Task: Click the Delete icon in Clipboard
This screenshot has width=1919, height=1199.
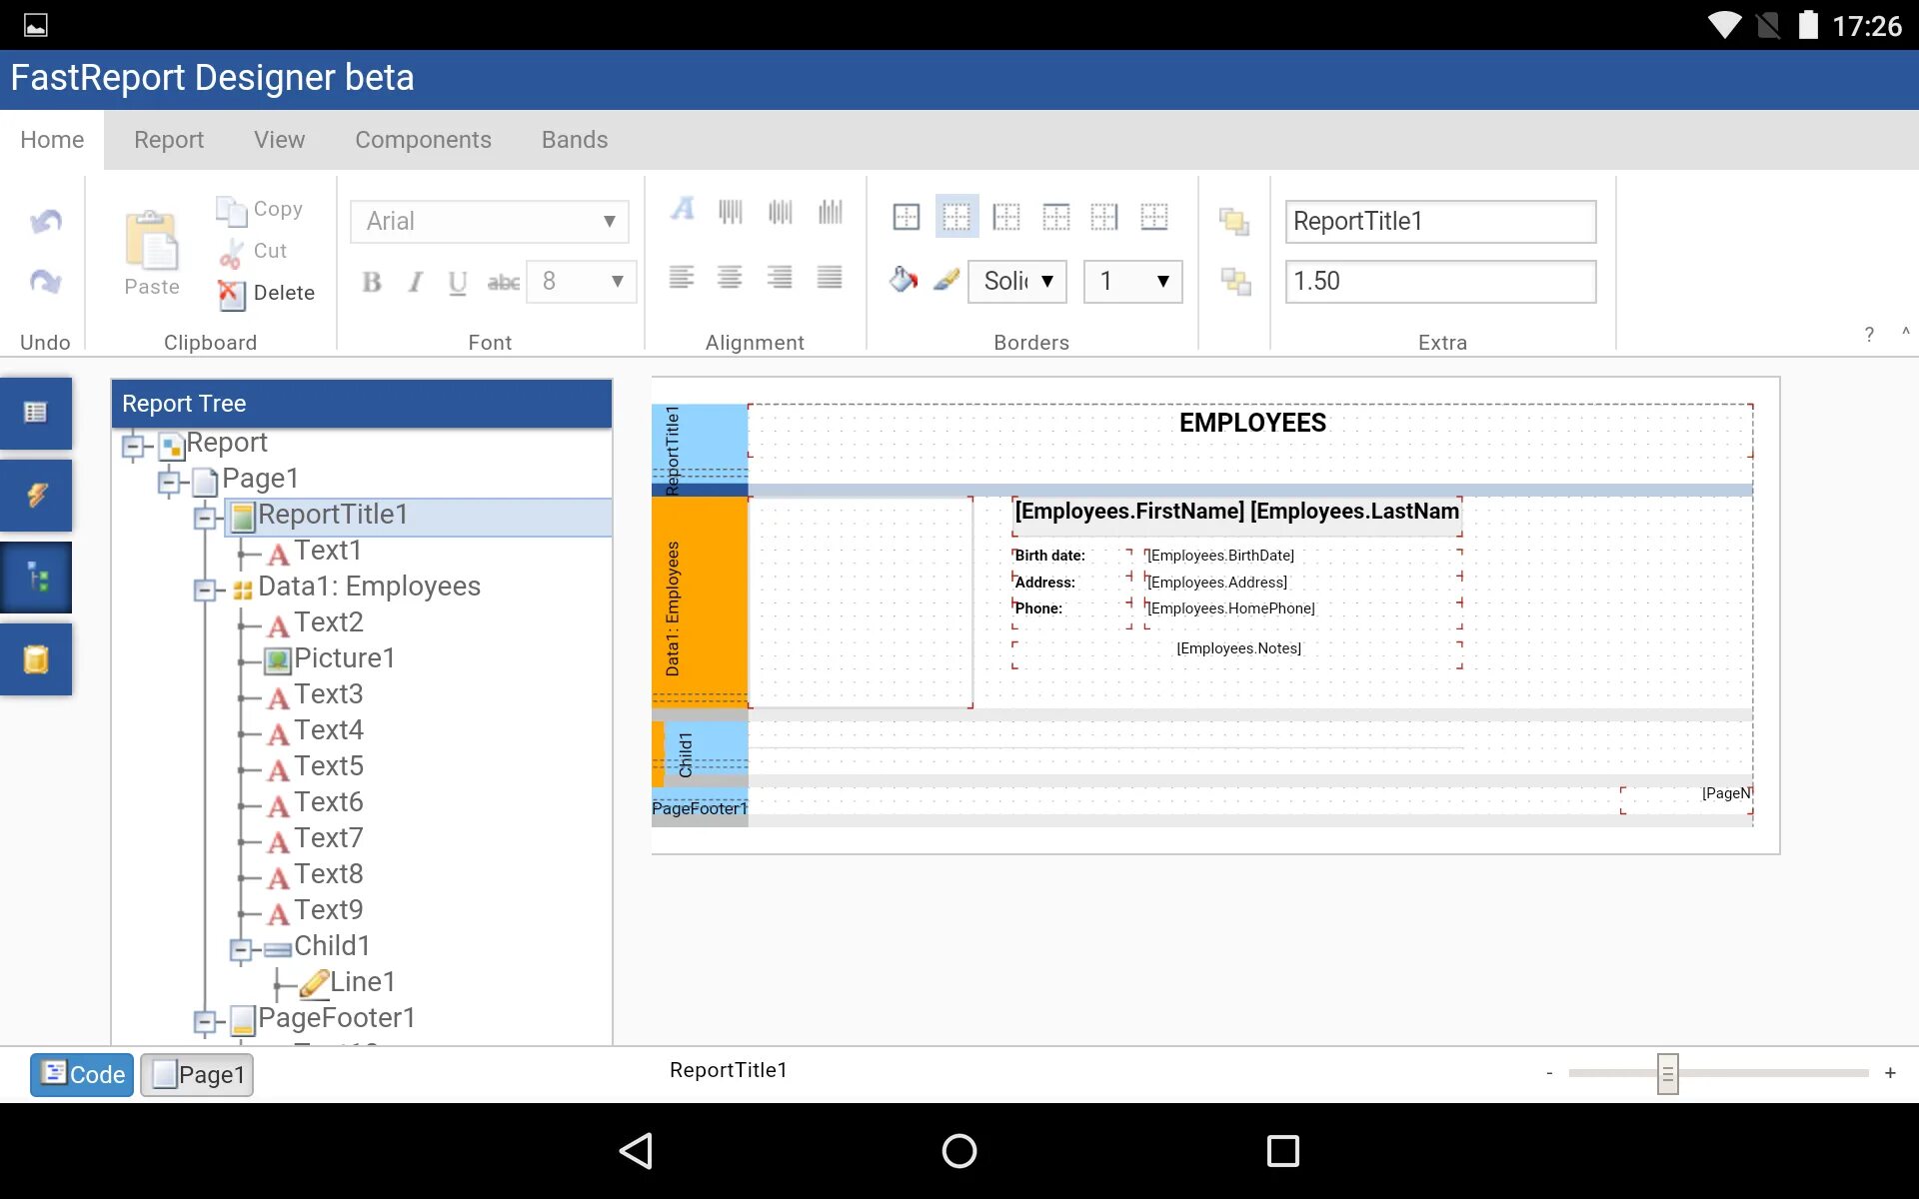Action: [x=231, y=293]
